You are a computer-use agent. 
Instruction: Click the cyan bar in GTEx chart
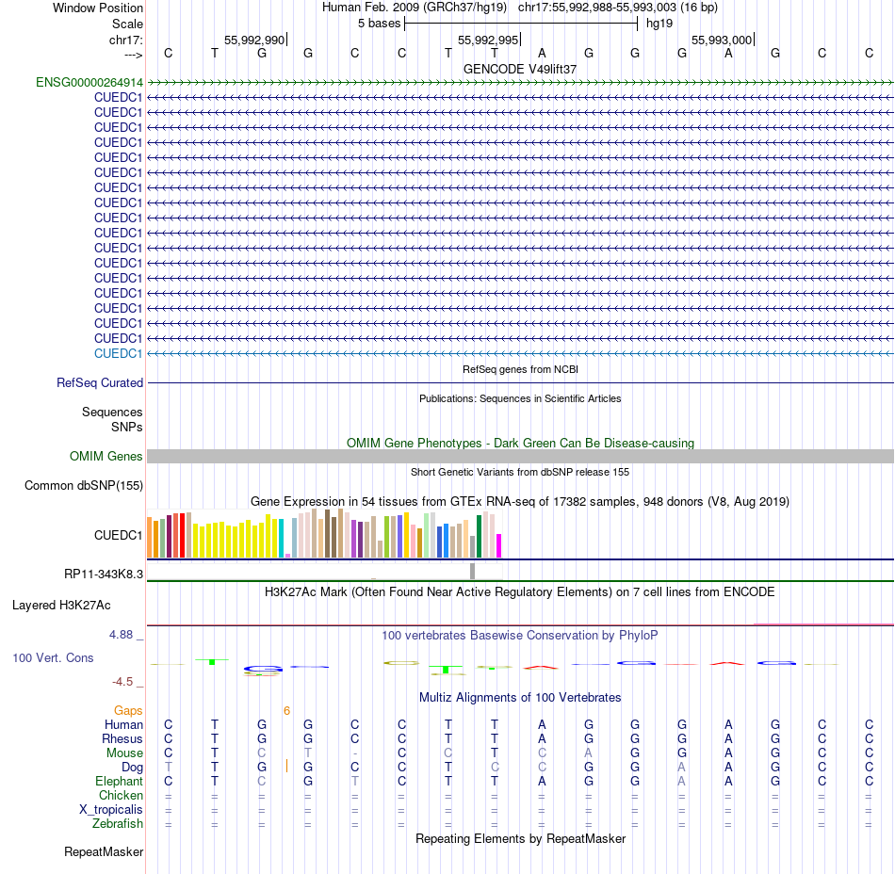tap(282, 538)
